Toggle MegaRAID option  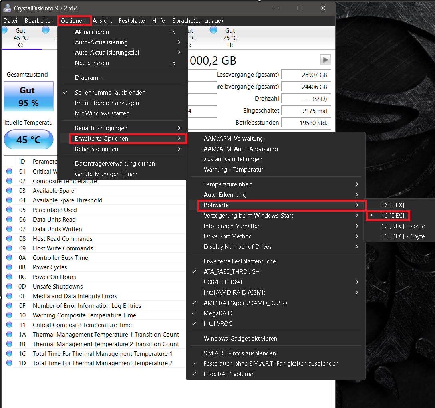(x=276, y=313)
